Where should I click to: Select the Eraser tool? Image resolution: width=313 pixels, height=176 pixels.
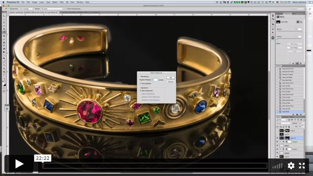click(x=4, y=49)
